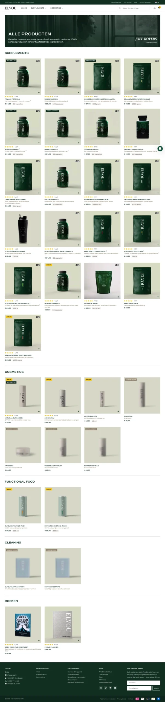Click the Sign Up newsletter button
165x702 pixels.
click(156, 688)
